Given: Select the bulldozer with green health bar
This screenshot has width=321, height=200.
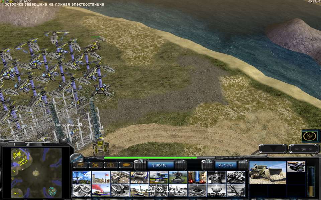Looking at the screenshot, I should [95, 45].
